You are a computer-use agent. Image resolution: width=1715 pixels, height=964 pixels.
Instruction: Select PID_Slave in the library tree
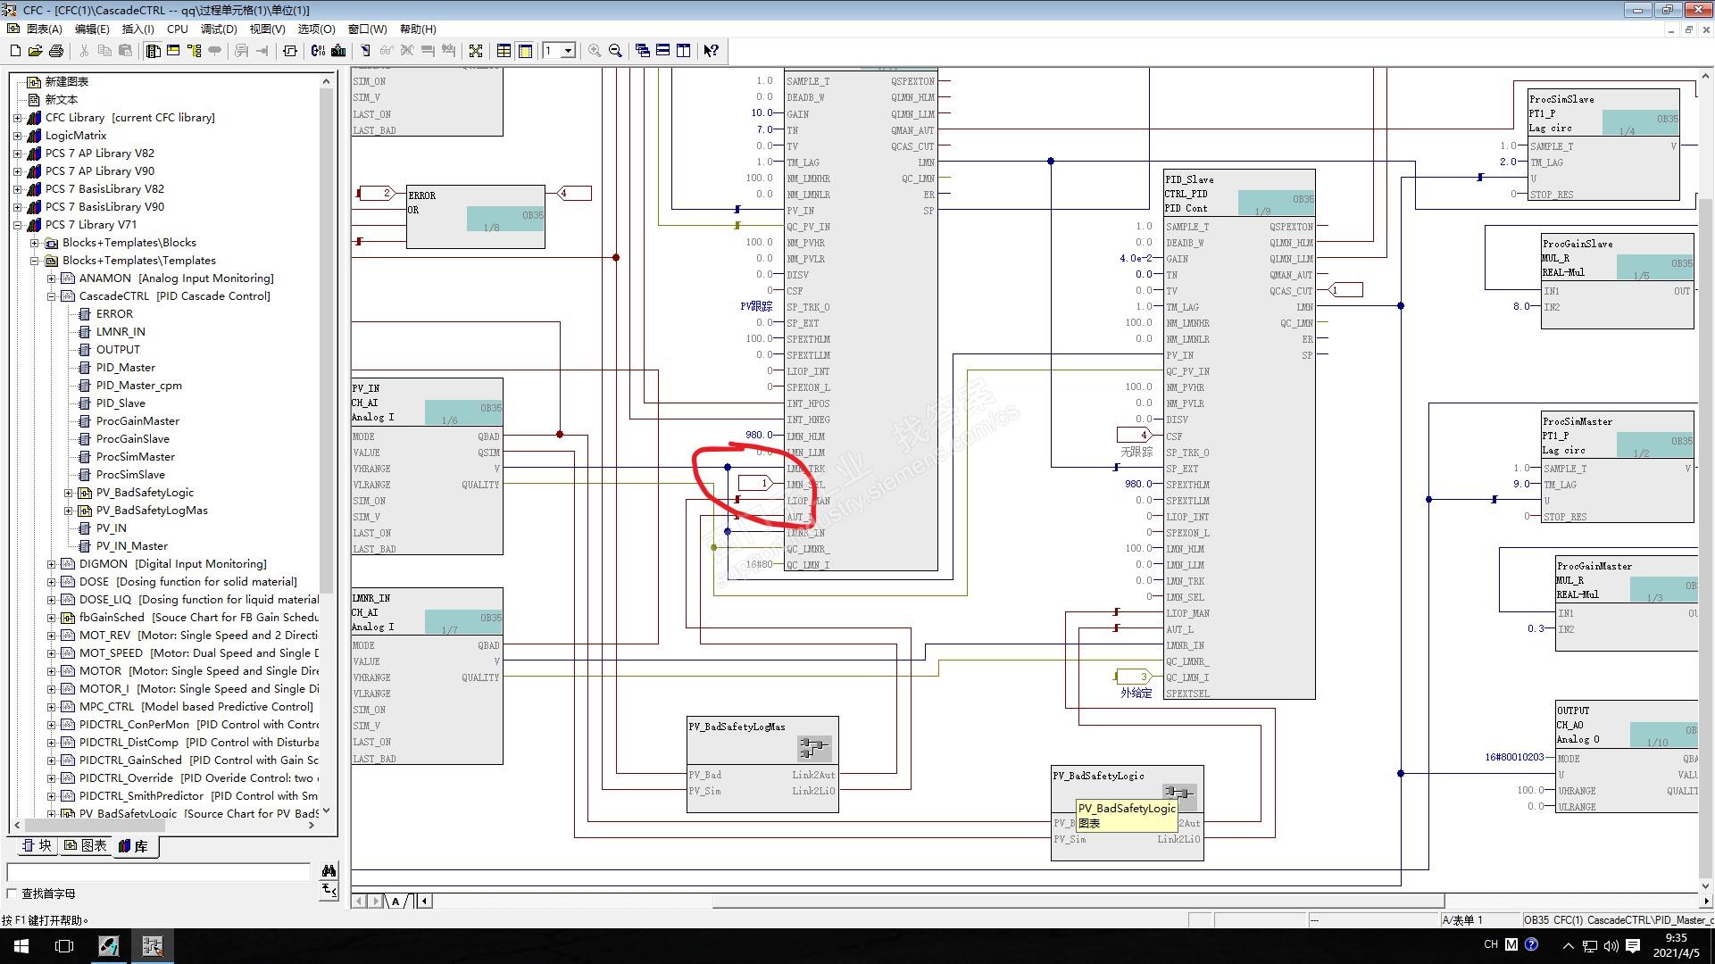(121, 403)
